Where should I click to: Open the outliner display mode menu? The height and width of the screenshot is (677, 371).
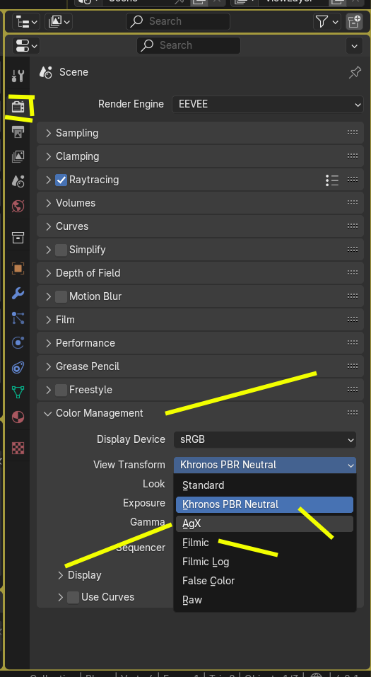tap(58, 22)
